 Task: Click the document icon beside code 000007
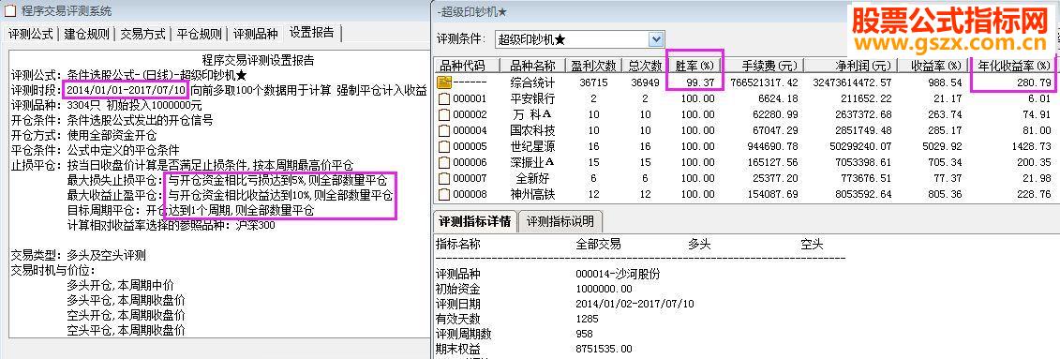tap(444, 178)
